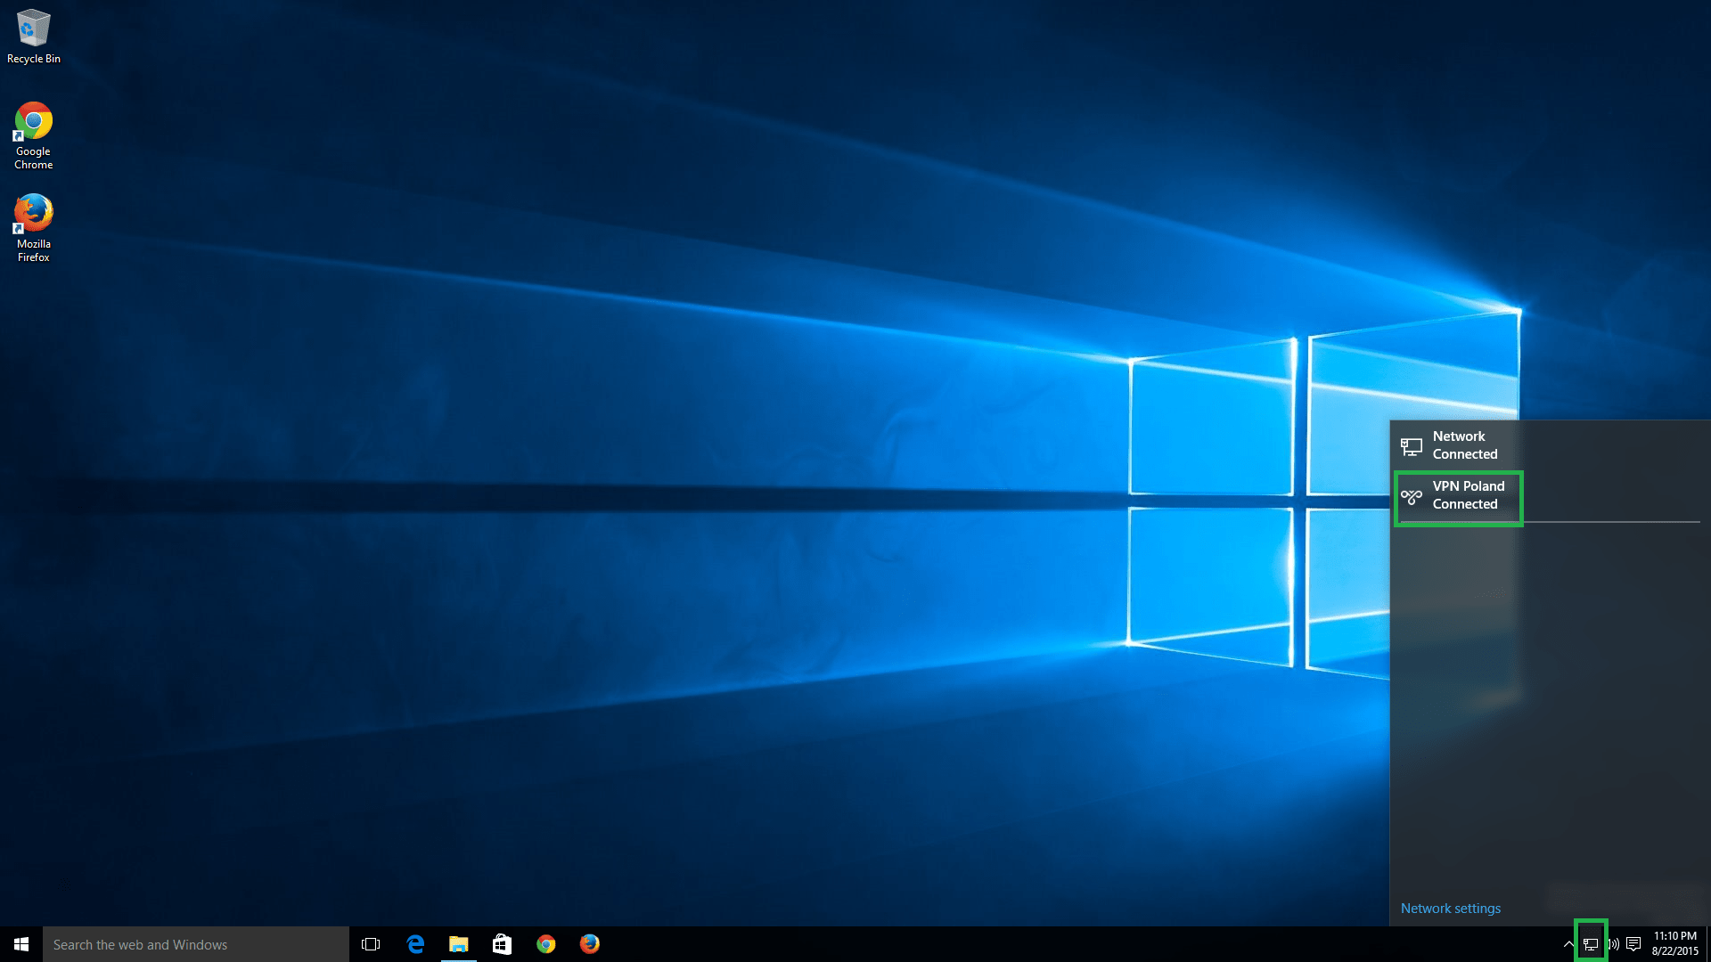Click the Microsoft Store taskbar icon

(501, 943)
